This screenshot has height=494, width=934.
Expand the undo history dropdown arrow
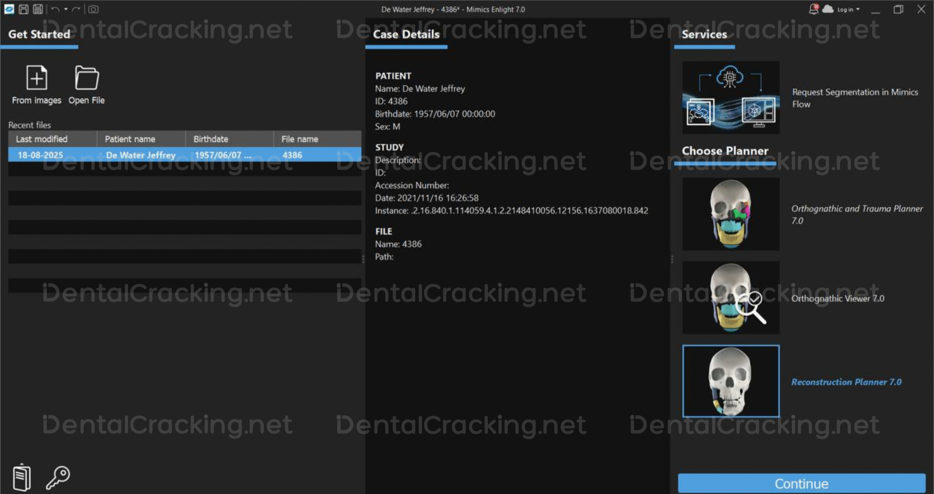[x=66, y=9]
